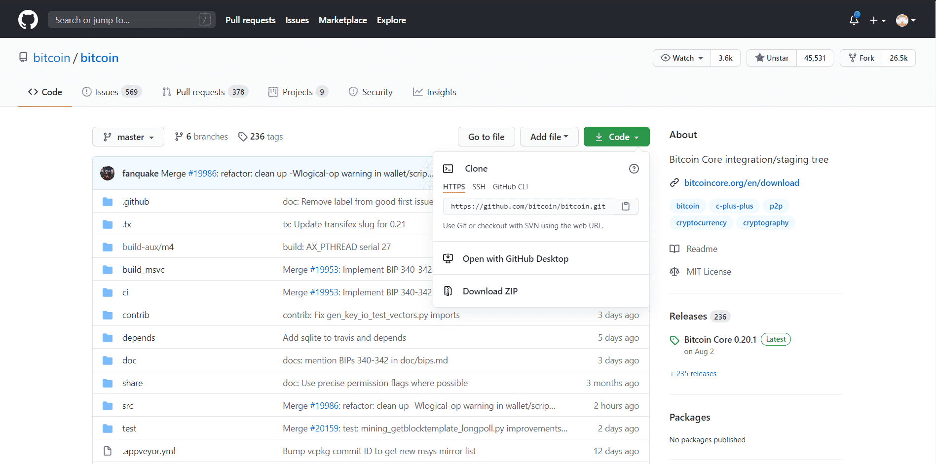Switch to the Issues tab
The width and height of the screenshot is (936, 464).
tap(112, 92)
